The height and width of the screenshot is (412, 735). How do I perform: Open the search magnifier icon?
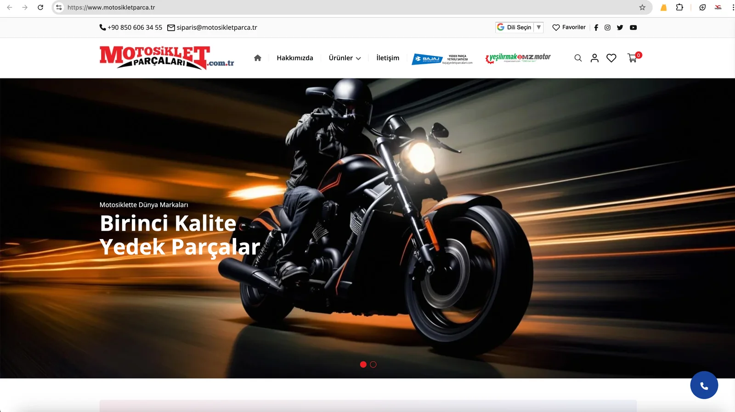tap(578, 58)
